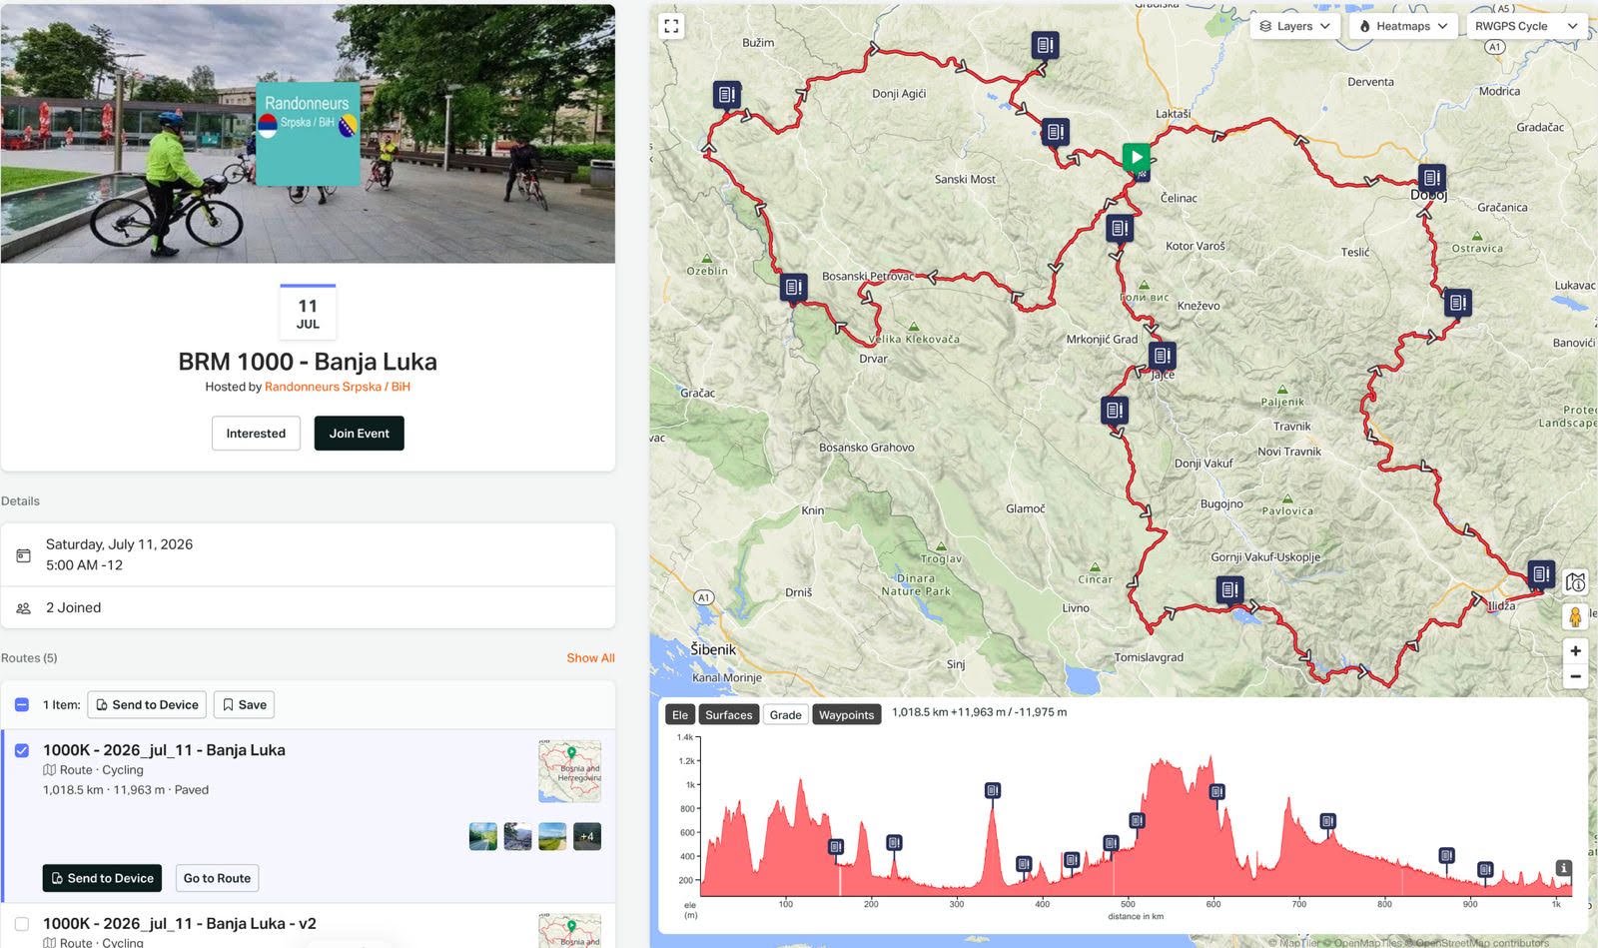The height and width of the screenshot is (948, 1598).
Task: Toggle the select-all routes checkbox
Action: 22,704
